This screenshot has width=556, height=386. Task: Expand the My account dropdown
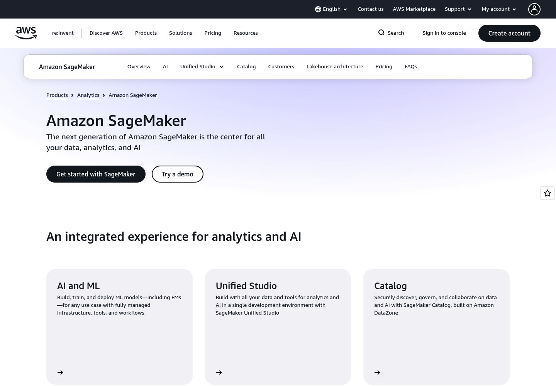[499, 9]
